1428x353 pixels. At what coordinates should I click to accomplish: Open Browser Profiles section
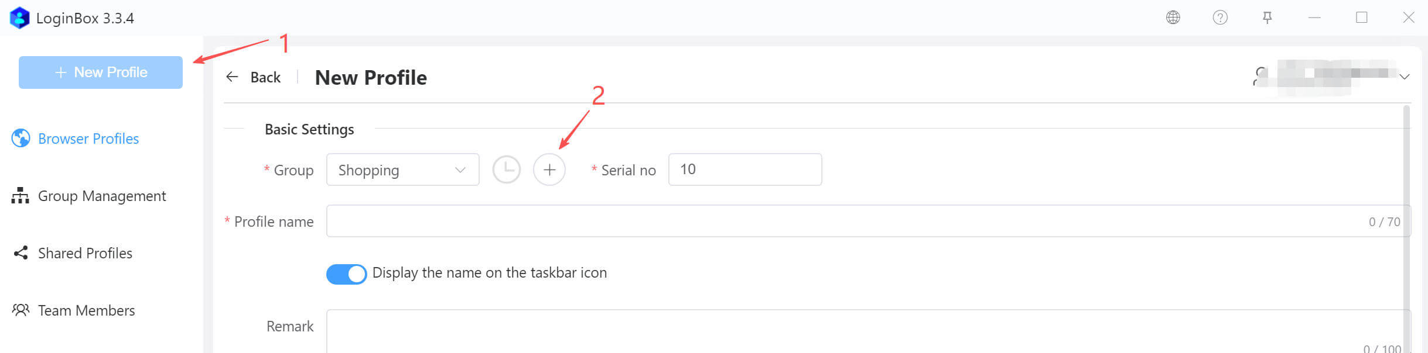(x=88, y=139)
